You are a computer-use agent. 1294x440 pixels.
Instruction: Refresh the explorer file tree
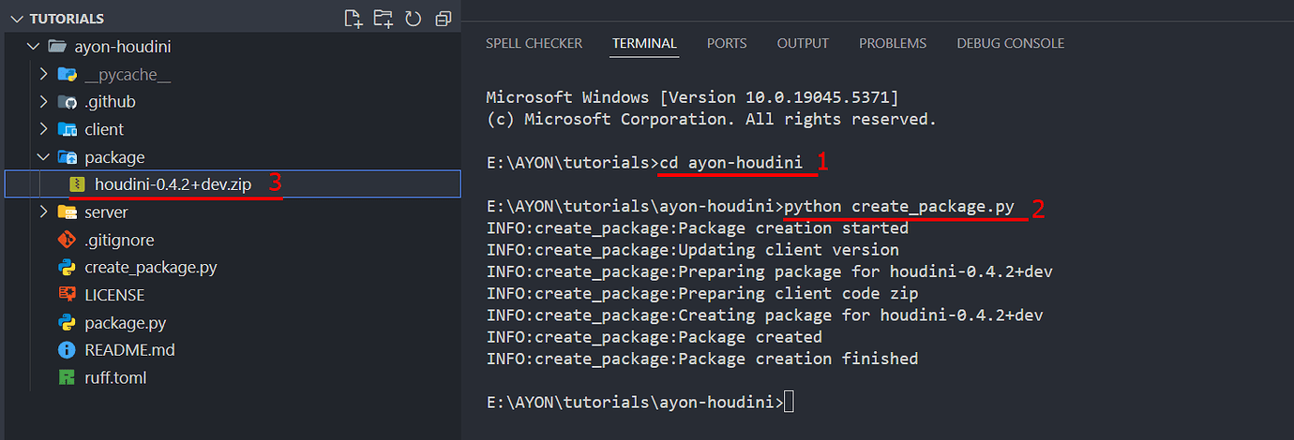pyautogui.click(x=413, y=19)
